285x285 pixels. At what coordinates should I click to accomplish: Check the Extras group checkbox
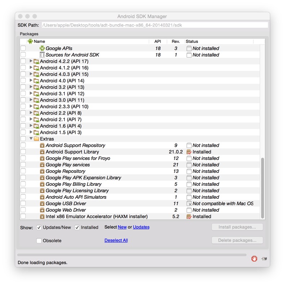click(x=23, y=139)
